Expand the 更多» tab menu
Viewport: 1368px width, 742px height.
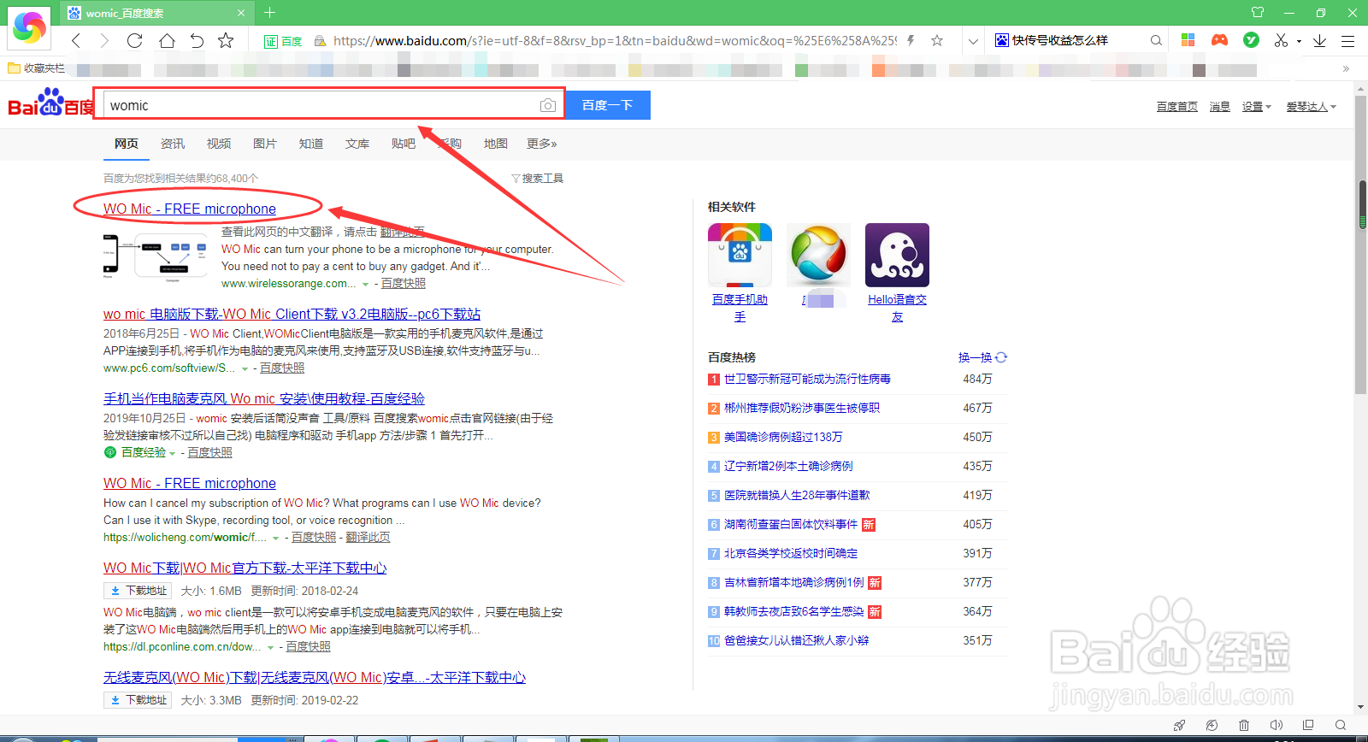tap(542, 144)
